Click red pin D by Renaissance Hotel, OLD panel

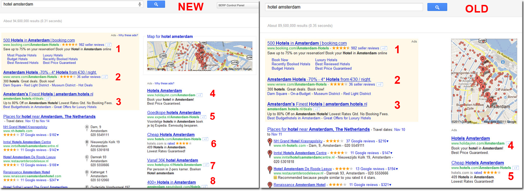point(270,185)
